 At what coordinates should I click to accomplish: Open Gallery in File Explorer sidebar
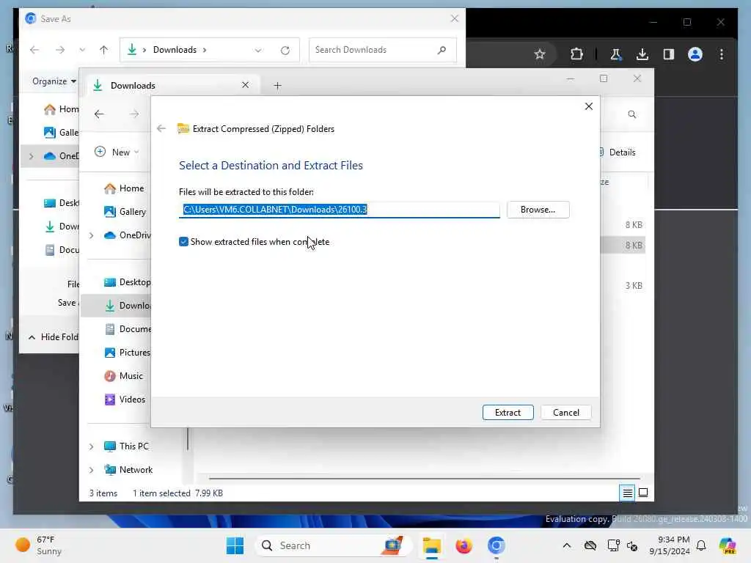click(x=125, y=212)
